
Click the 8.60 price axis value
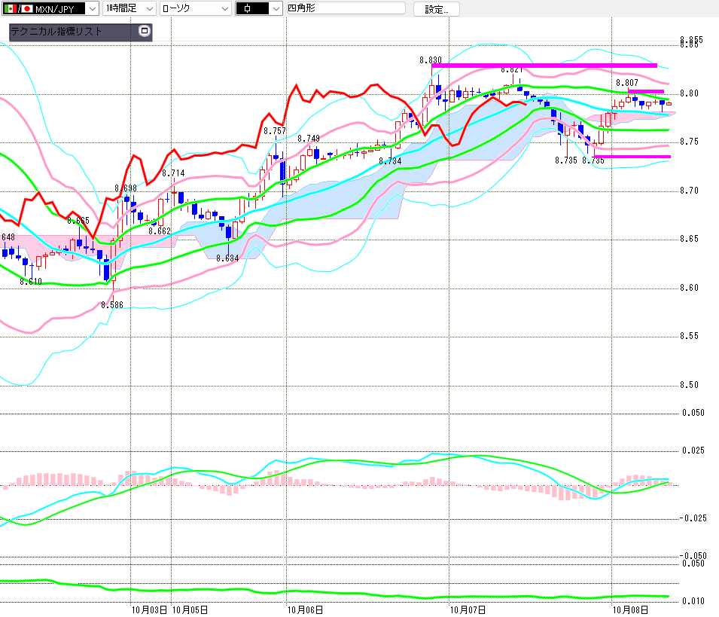[x=689, y=288]
